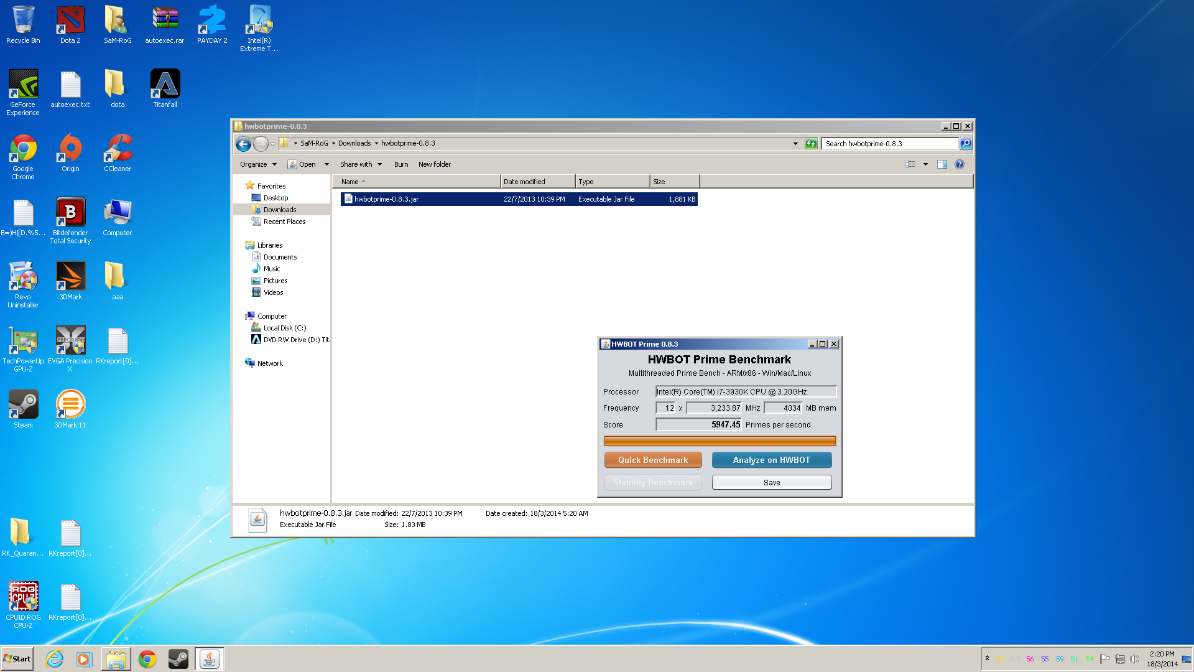1194x672 pixels.
Task: Click Analyze on HWBOT button
Action: coord(772,460)
